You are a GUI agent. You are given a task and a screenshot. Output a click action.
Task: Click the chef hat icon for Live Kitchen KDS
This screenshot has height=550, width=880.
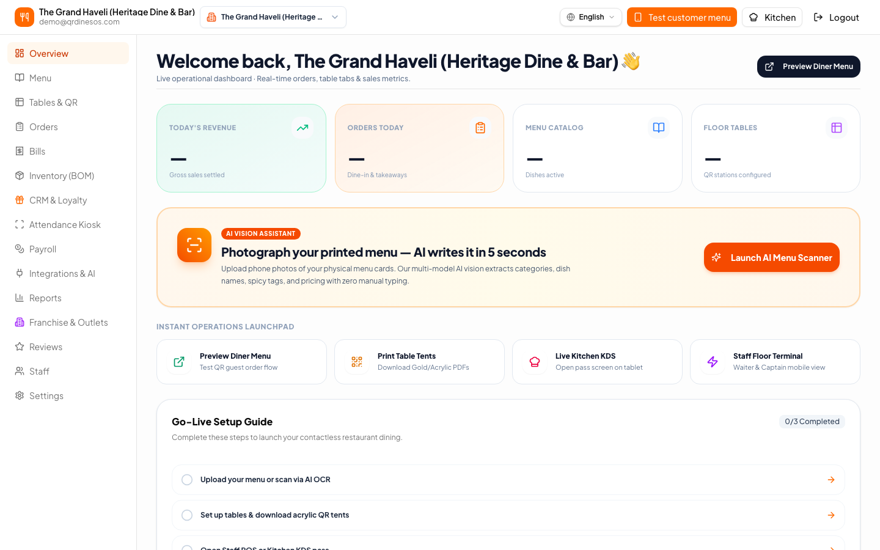tap(535, 362)
